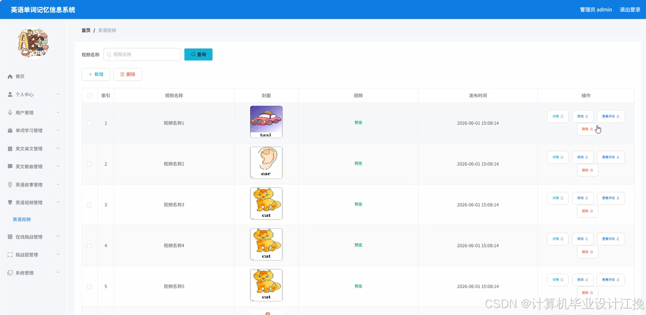Click 查看评论 for row 视频名称1
The width and height of the screenshot is (646, 315).
(x=611, y=116)
